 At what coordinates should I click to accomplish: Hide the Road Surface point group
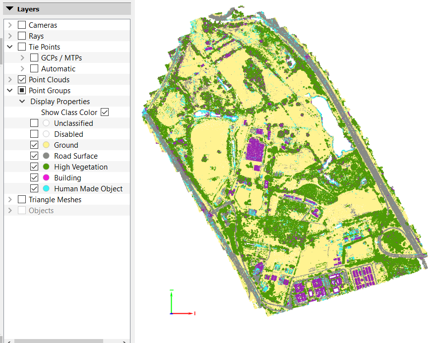pyautogui.click(x=34, y=156)
